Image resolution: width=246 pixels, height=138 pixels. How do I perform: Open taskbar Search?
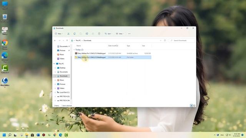(x=10, y=135)
